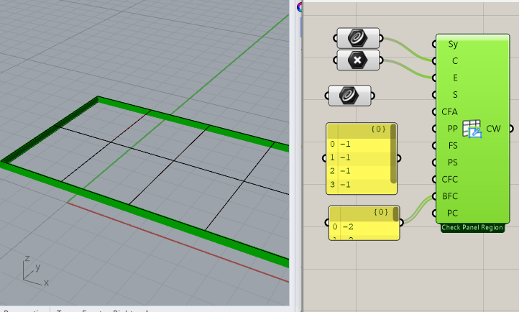
Task: Select the unconnected curve parameter node
Action: pyautogui.click(x=349, y=96)
